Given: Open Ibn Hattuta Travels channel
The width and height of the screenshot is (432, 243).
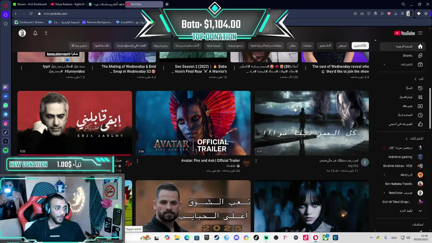Looking at the screenshot, I should (403, 184).
